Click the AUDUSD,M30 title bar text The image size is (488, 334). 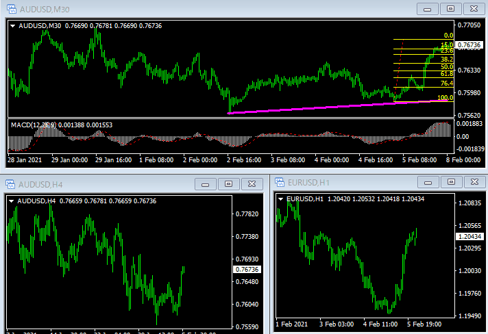[45, 10]
